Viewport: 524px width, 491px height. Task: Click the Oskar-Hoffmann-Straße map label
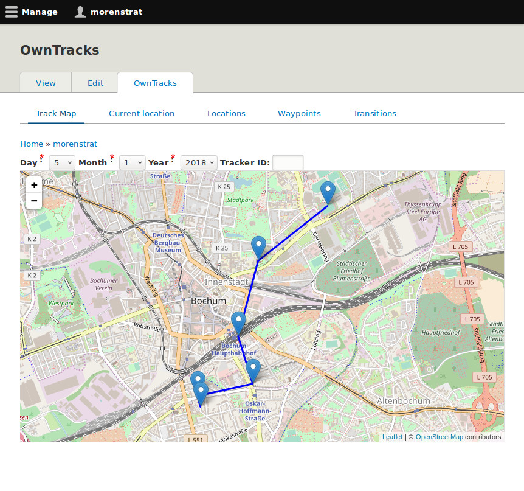point(255,411)
